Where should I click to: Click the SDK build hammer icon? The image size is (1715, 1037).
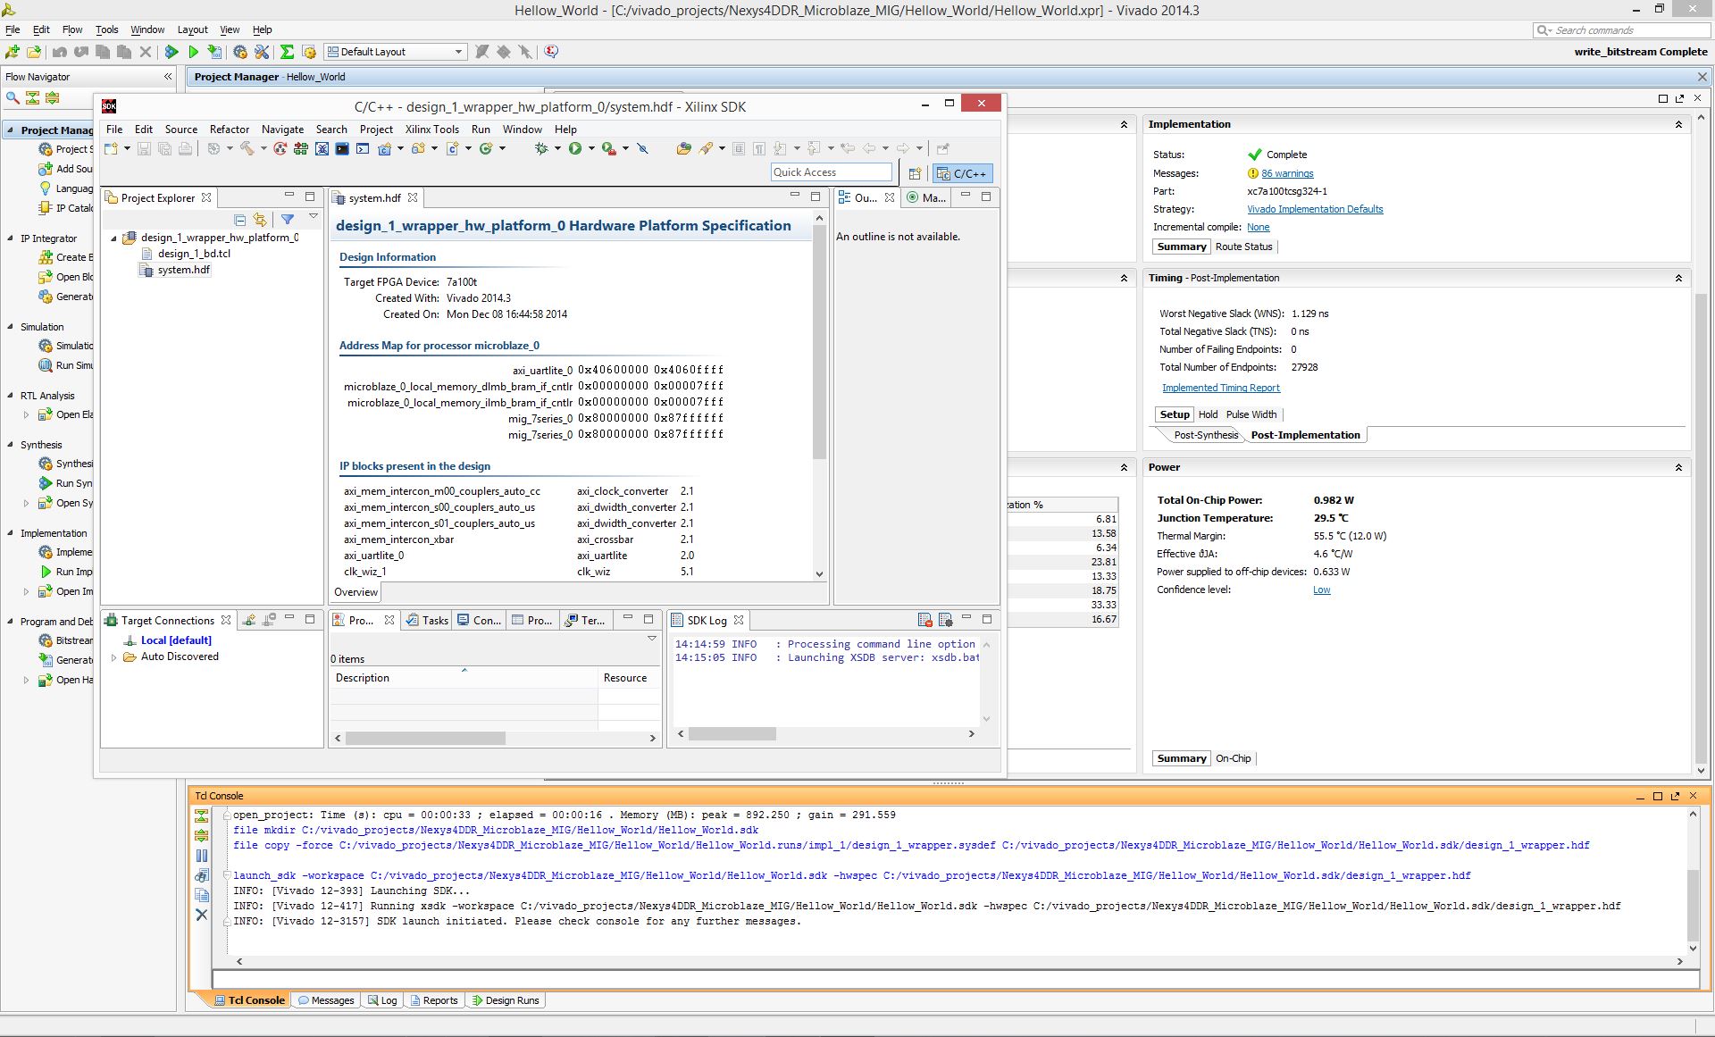(247, 148)
